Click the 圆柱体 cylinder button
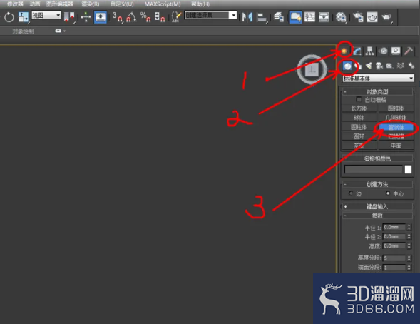This screenshot has width=420, height=324. click(359, 127)
